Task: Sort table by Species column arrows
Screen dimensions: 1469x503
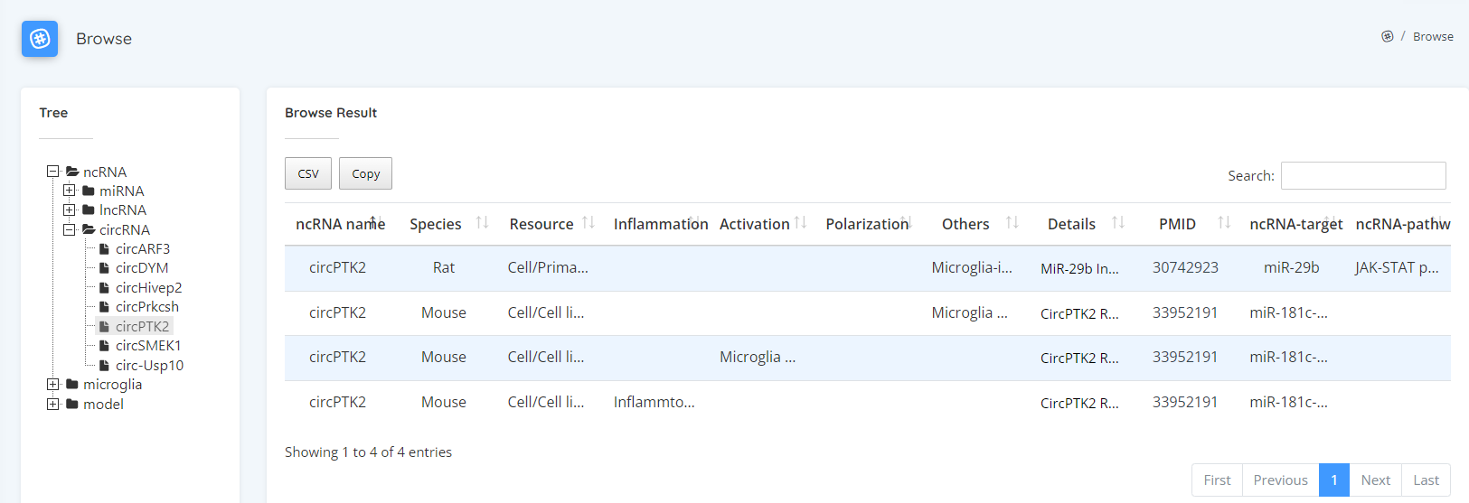Action: tap(482, 223)
